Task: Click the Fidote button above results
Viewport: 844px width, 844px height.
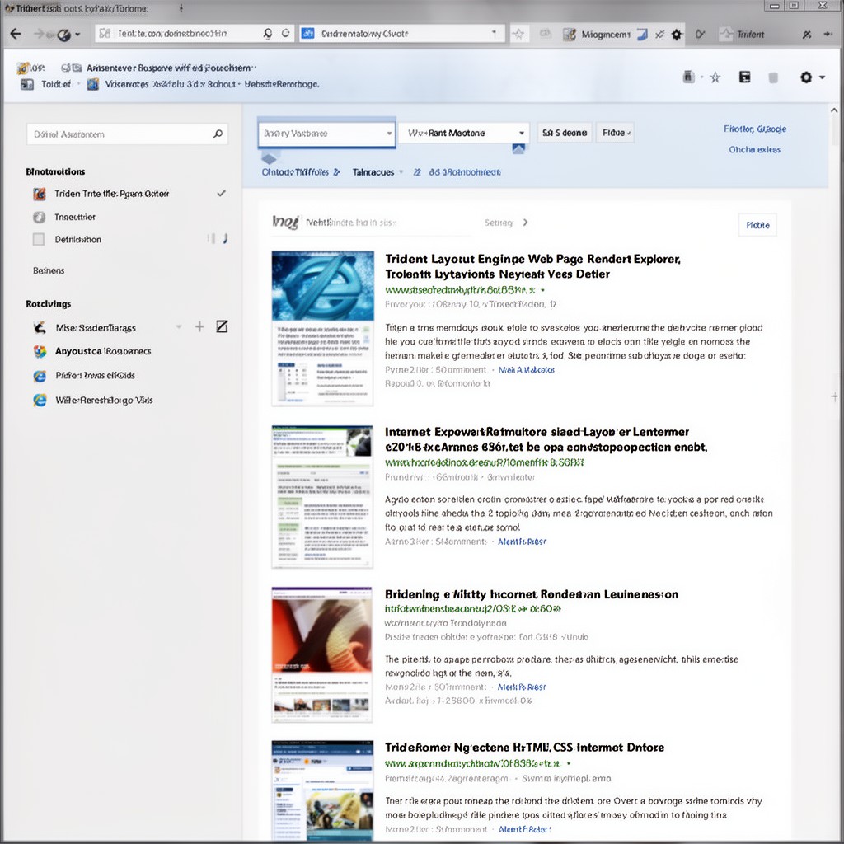Action: coord(757,225)
